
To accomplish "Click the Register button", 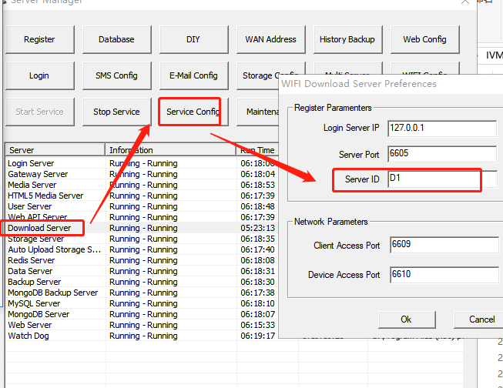I will 40,39.
